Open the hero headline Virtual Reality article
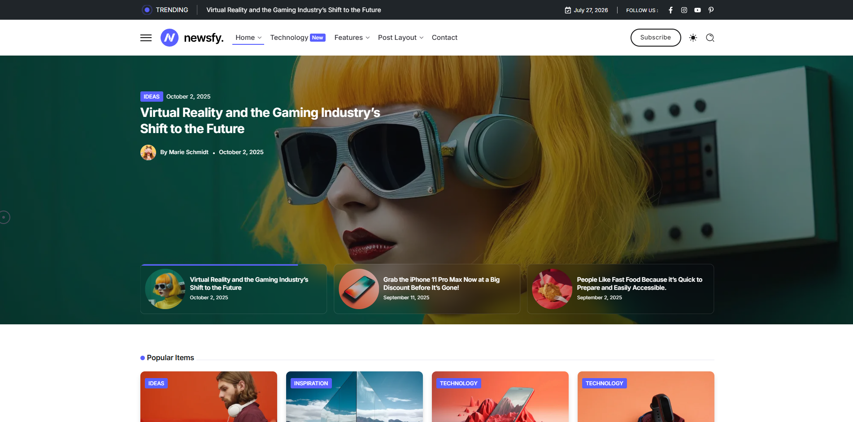This screenshot has width=853, height=422. tap(260, 121)
